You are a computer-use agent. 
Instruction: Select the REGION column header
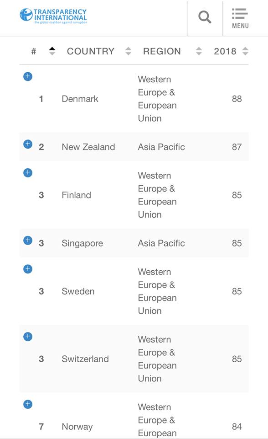tap(162, 51)
